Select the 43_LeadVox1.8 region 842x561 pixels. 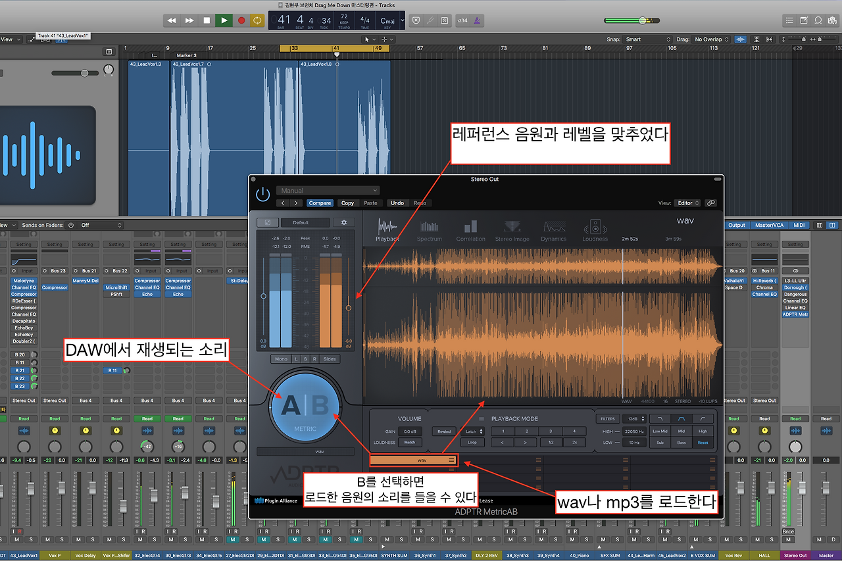344,137
